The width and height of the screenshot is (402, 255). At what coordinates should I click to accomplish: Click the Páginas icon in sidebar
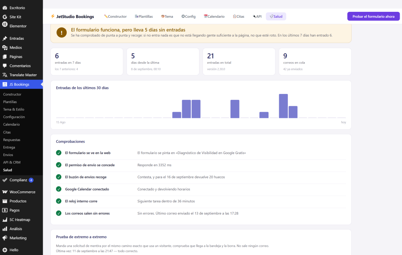click(x=5, y=57)
